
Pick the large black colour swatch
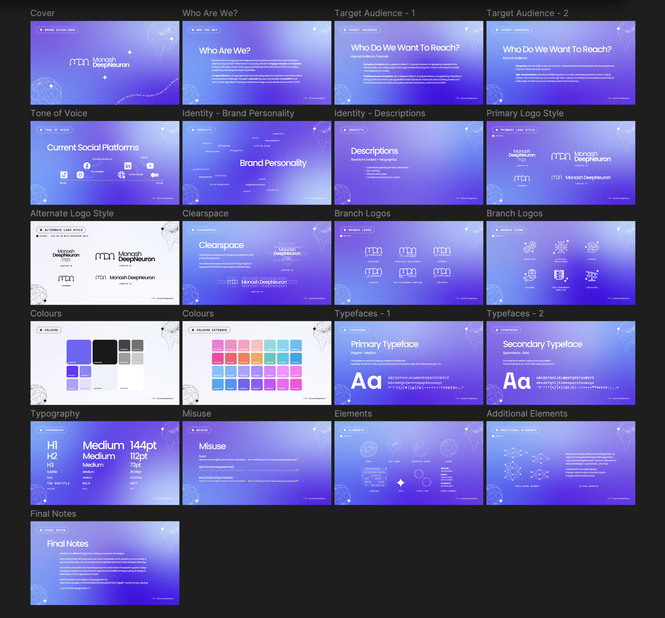(x=105, y=352)
